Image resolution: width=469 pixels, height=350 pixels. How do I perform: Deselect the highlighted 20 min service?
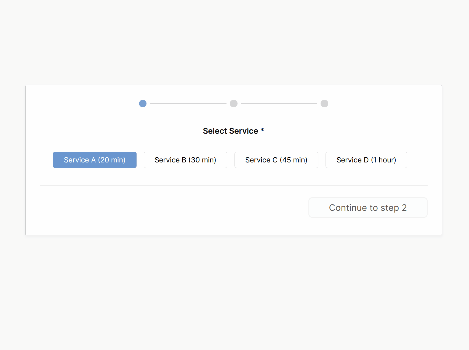[95, 160]
